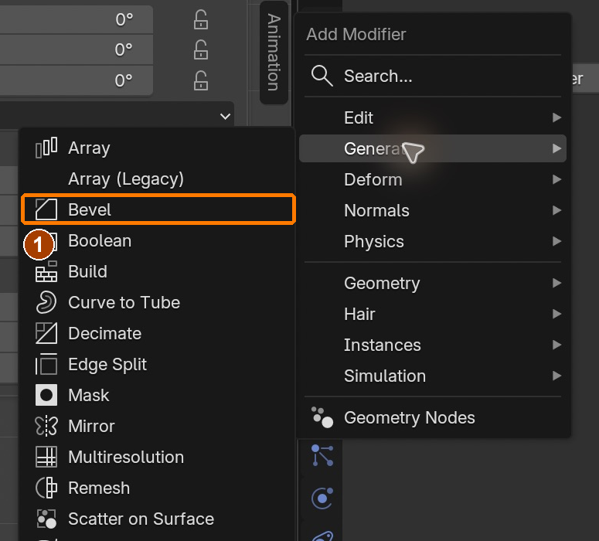The width and height of the screenshot is (599, 541).
Task: Click the Build modifier brick icon
Action: (46, 271)
